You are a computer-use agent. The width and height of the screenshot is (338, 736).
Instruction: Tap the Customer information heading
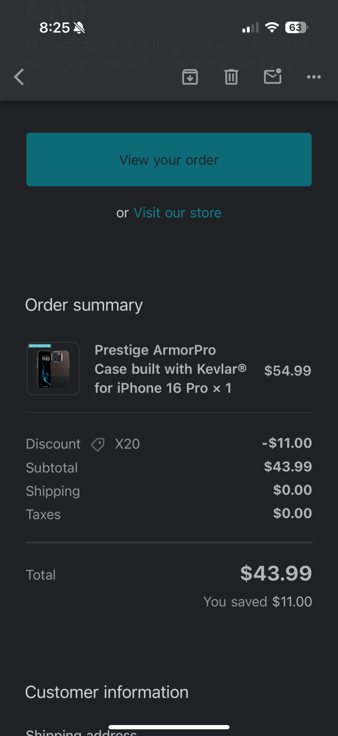[107, 692]
